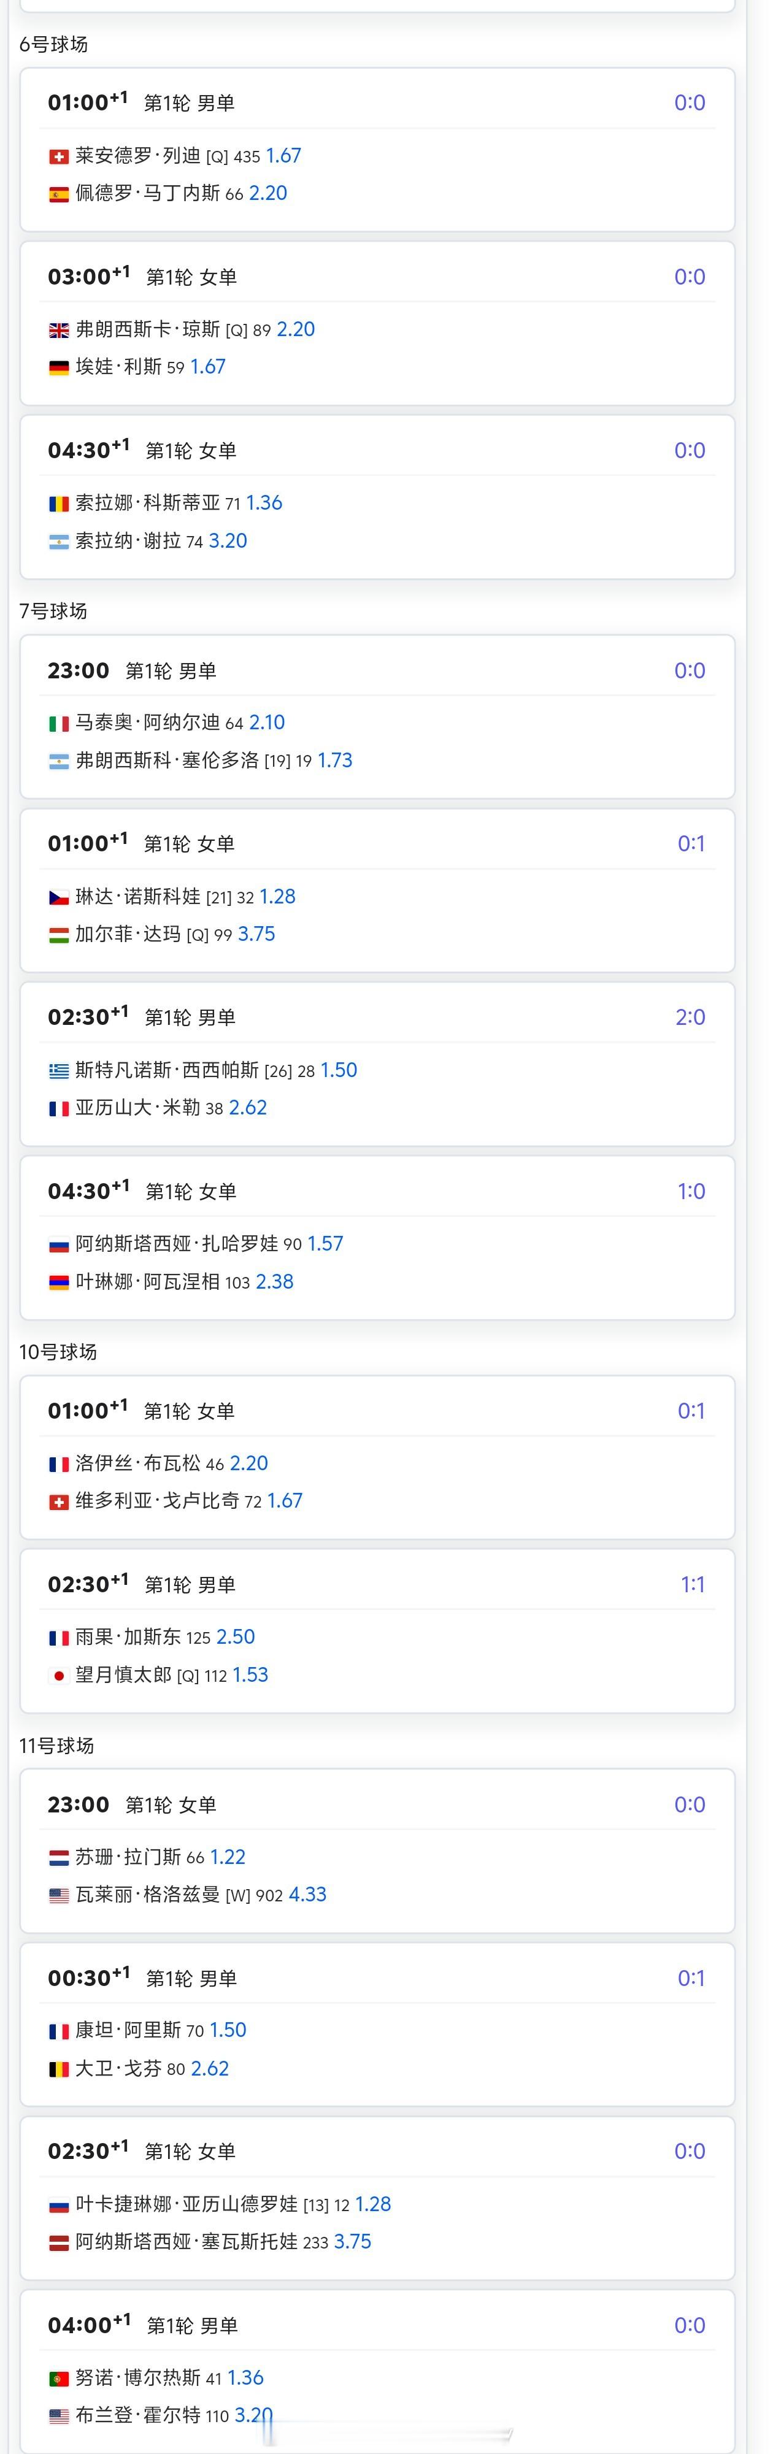
Task: Click Portugal flag beside 努诺·博尔热斯
Action: tap(59, 2379)
